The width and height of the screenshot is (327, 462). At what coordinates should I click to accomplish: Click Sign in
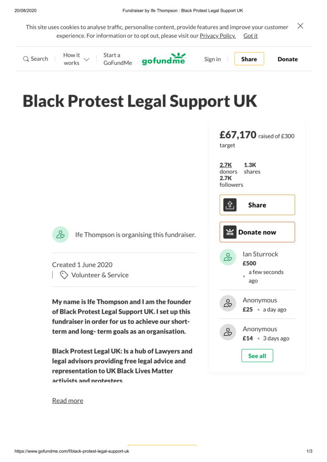212,59
